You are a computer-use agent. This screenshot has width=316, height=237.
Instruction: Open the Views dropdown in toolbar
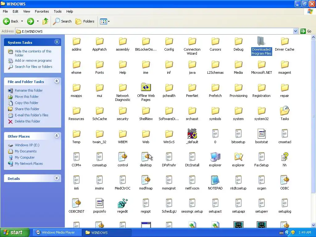(105, 21)
